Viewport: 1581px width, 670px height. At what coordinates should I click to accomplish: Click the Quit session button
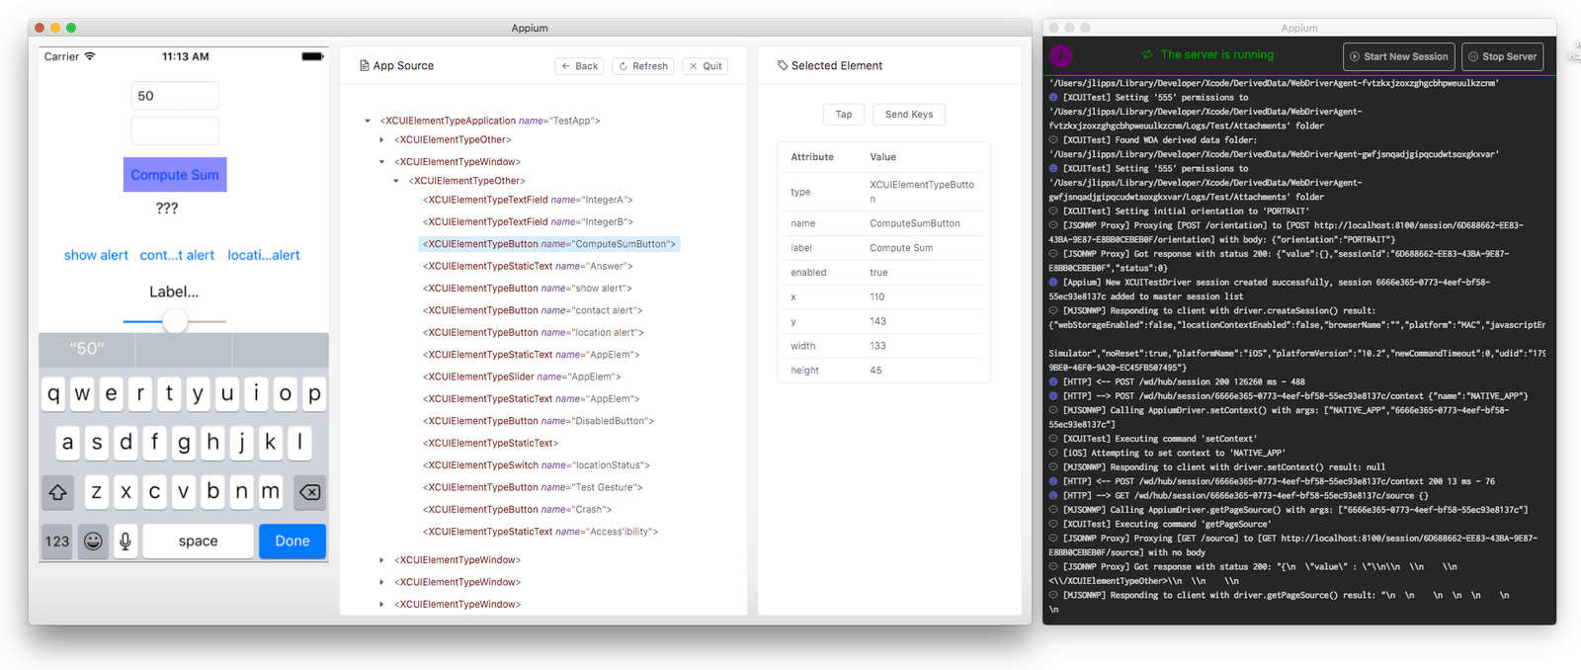706,66
